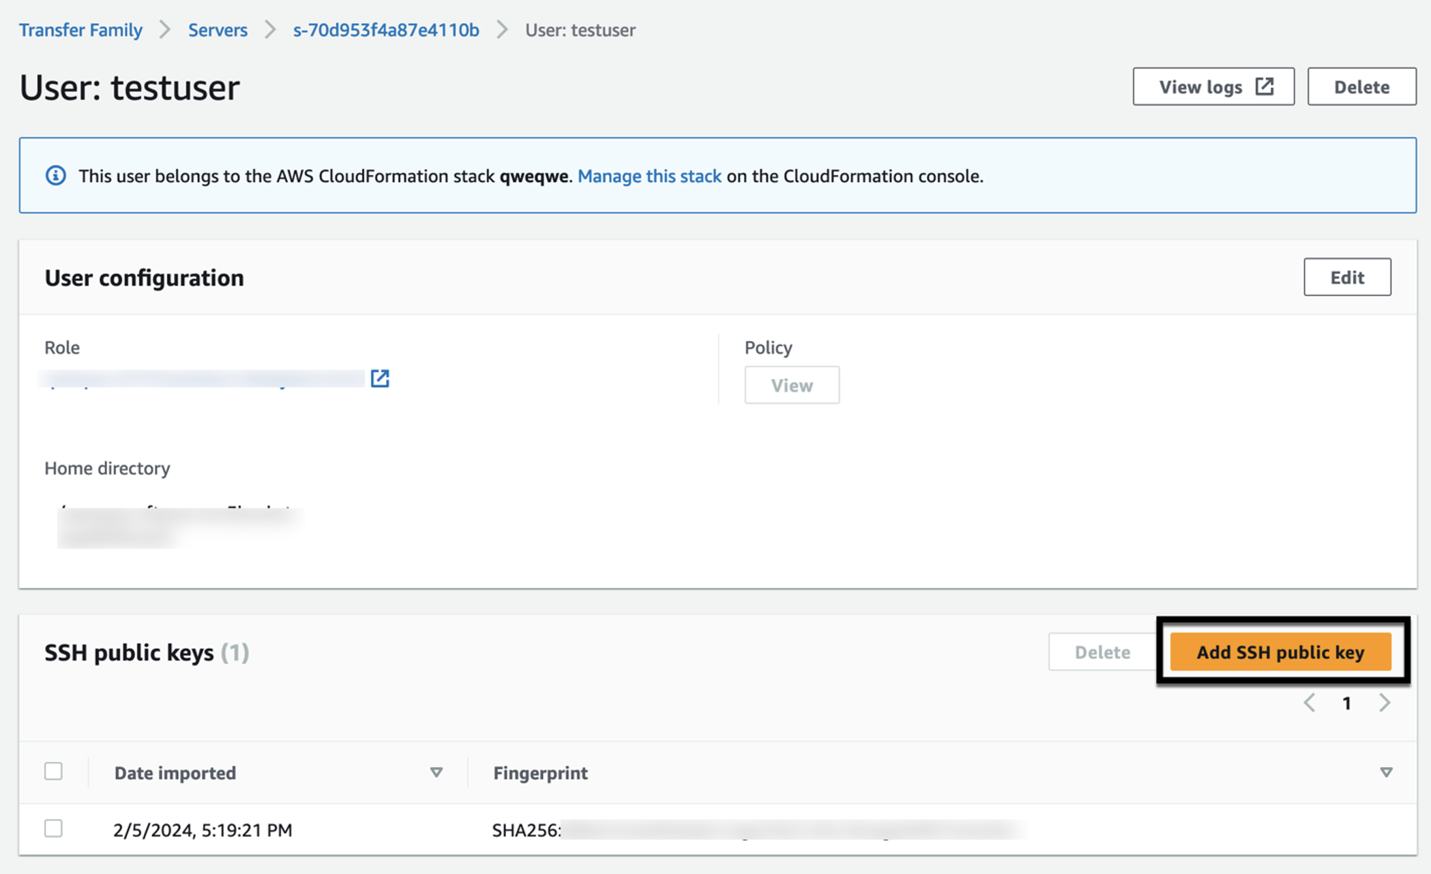Click page number 1 in the pagination control
Image resolution: width=1431 pixels, height=874 pixels.
click(1346, 703)
